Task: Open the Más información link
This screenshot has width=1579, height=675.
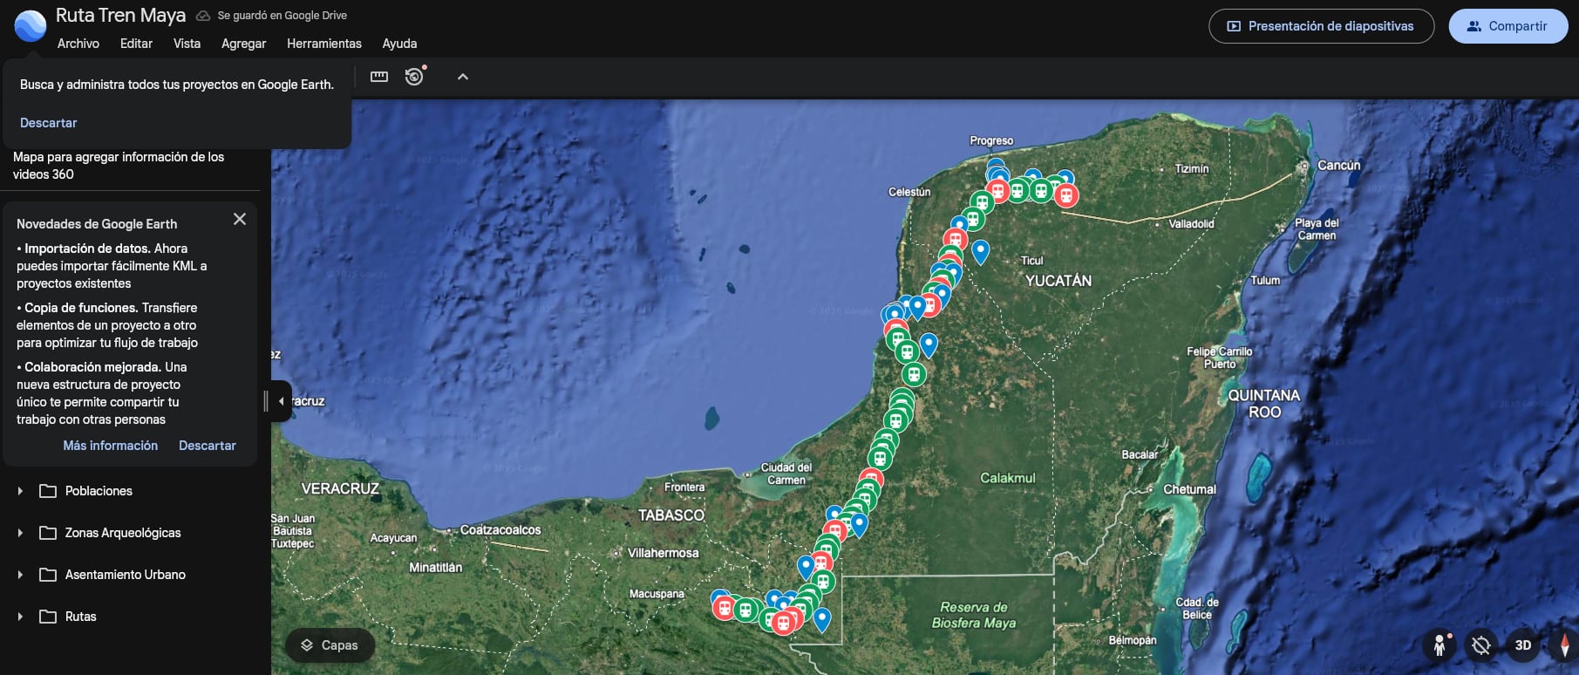Action: pyautogui.click(x=111, y=446)
